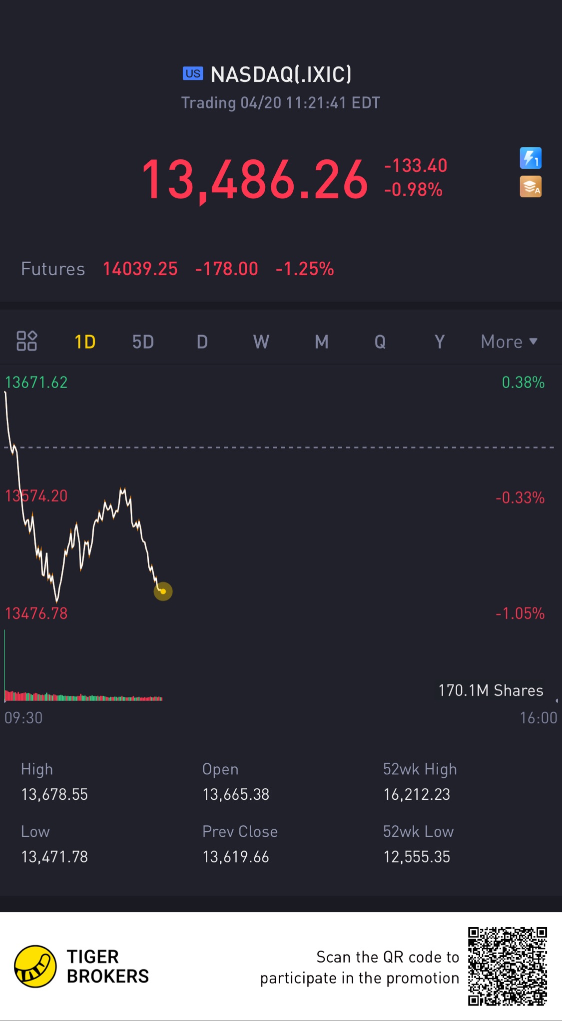Expand the More timeframes dropdown
The width and height of the screenshot is (562, 1021).
(509, 342)
